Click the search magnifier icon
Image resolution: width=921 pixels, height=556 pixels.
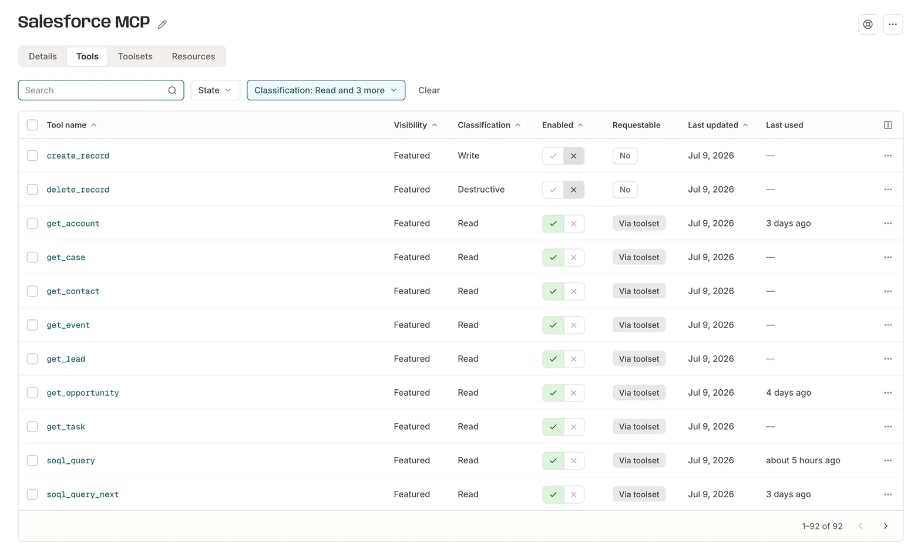(x=172, y=90)
